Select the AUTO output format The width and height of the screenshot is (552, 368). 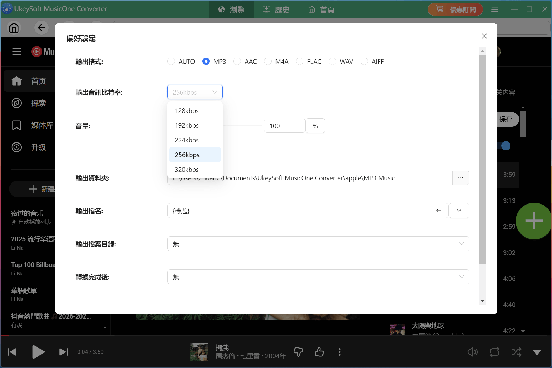point(171,61)
